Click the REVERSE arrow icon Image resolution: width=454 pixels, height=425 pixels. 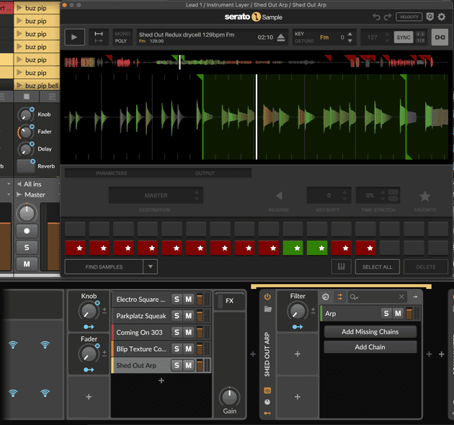pos(279,195)
